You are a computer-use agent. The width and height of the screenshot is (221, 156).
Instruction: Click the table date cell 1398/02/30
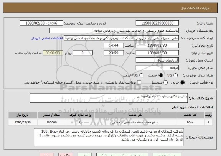pyautogui.click(x=23, y=122)
